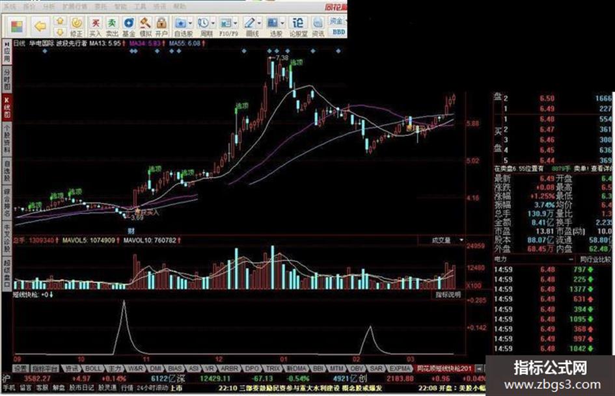Image resolution: width=615 pixels, height=396 pixels.
Task: Switch to the 主力 indicator tab
Action: [x=115, y=369]
